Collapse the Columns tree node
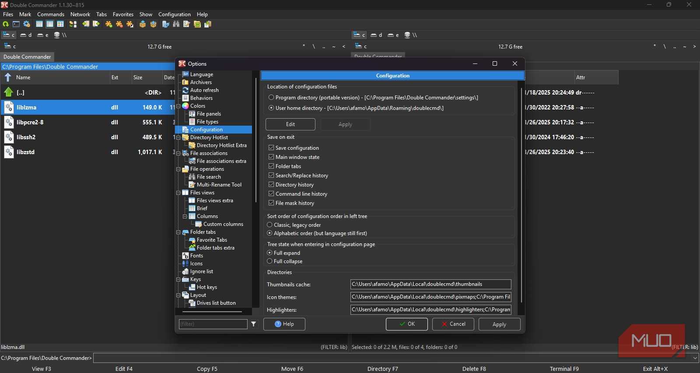 coord(185,216)
